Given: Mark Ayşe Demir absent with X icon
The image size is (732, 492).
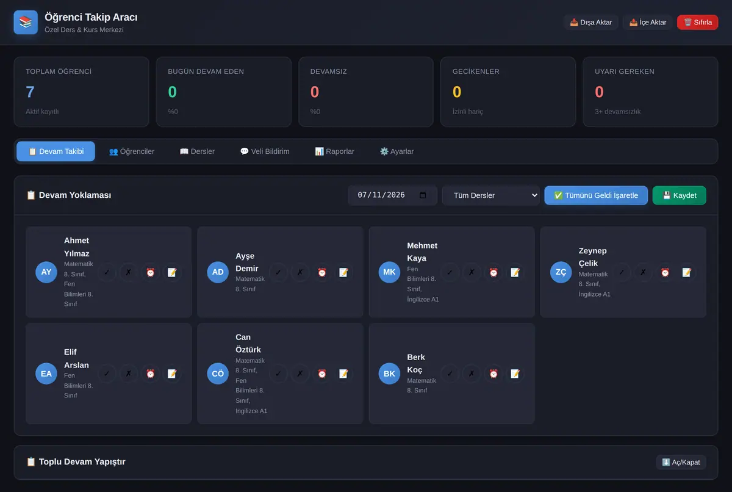Looking at the screenshot, I should tap(300, 272).
